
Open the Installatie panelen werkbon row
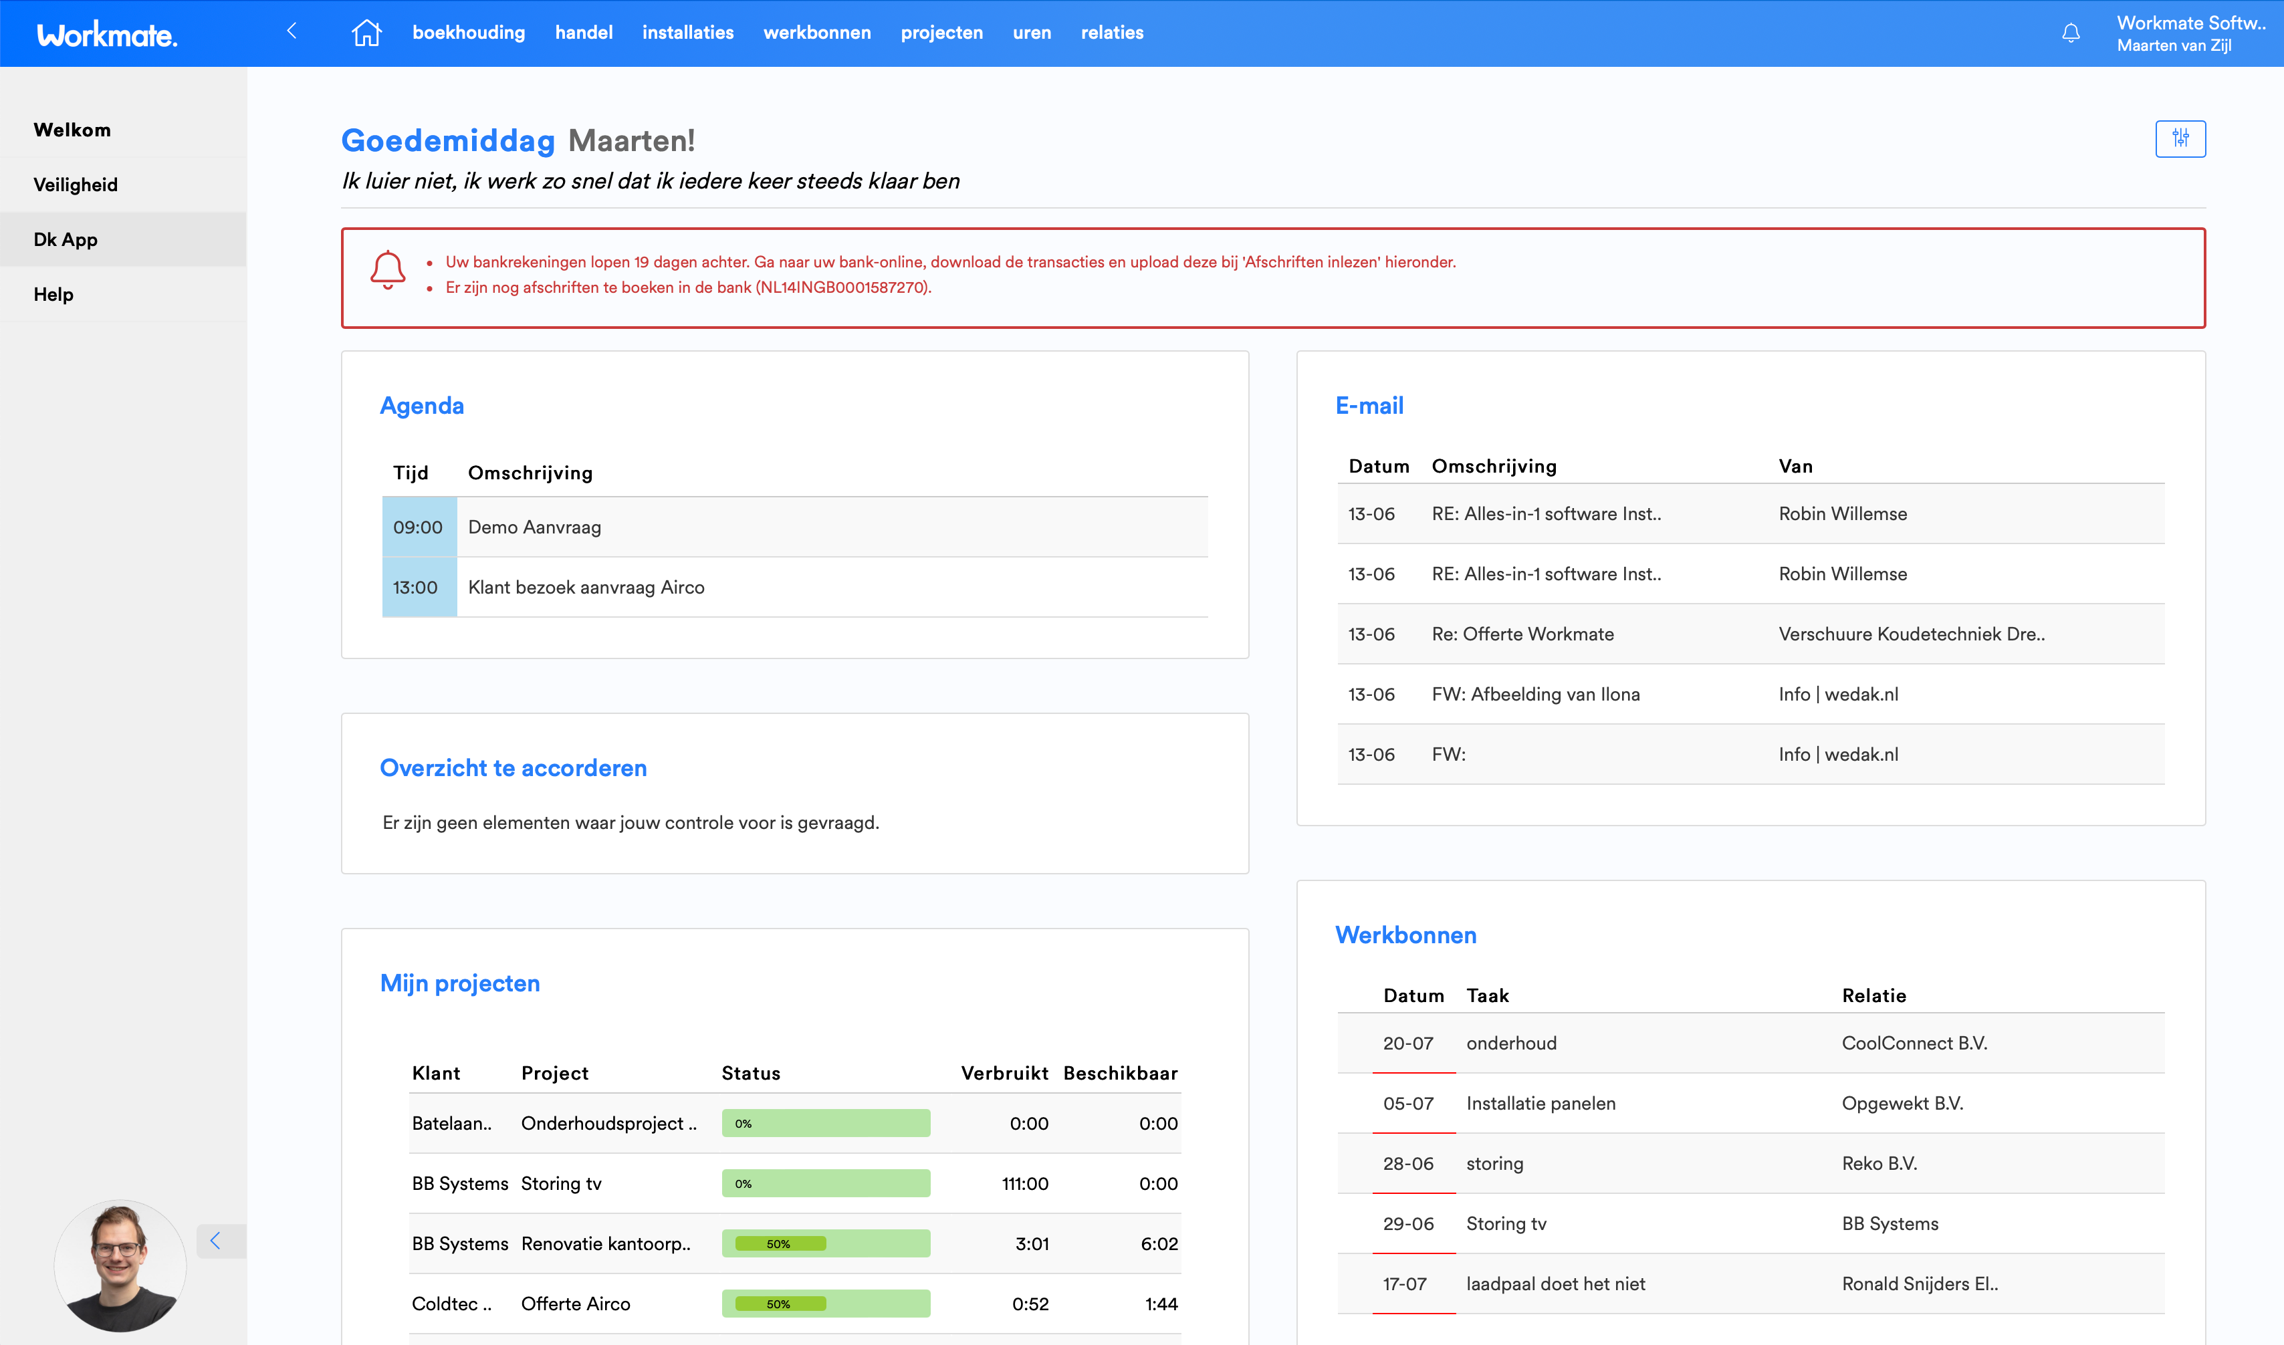tap(1540, 1103)
